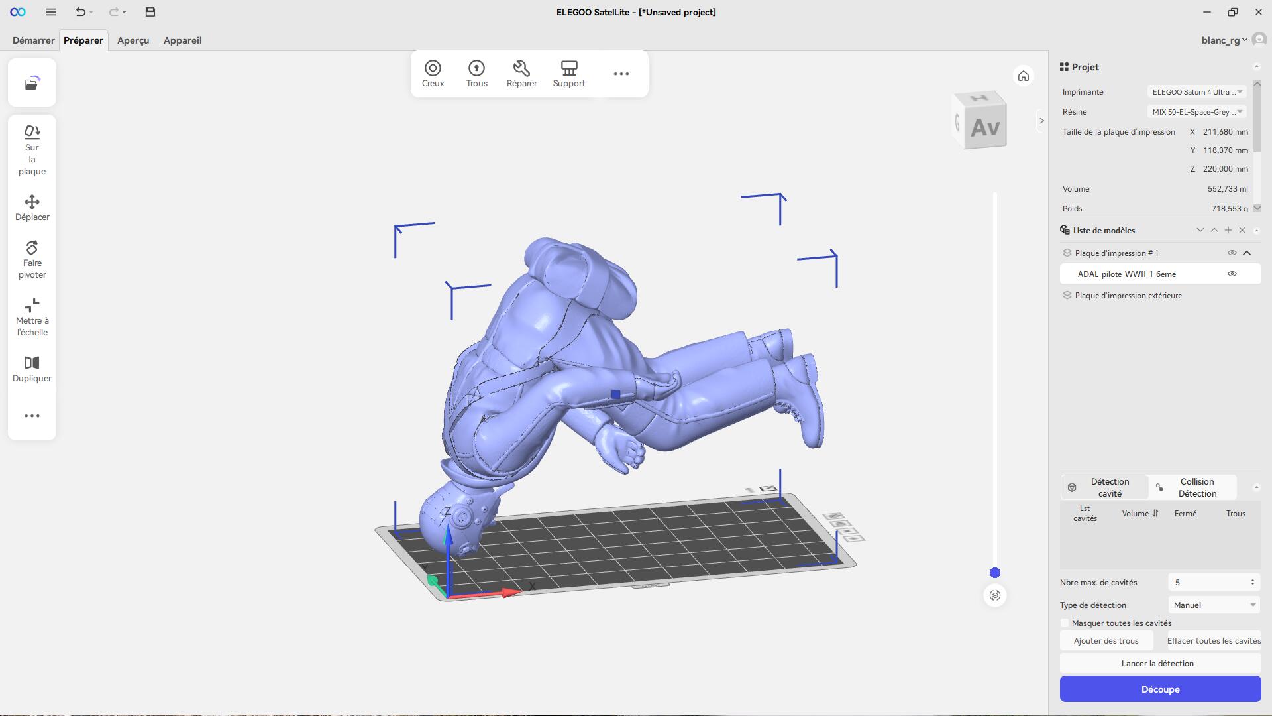The image size is (1272, 716).
Task: Expand the Type de détection dropdown
Action: [1214, 605]
